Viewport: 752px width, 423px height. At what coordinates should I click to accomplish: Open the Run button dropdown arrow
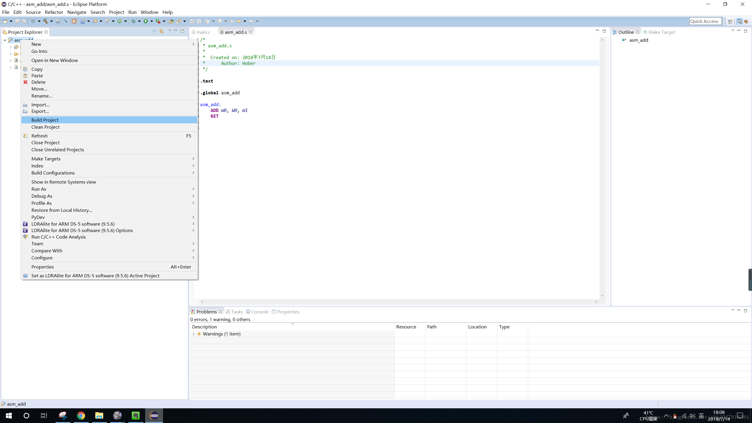[x=152, y=21]
